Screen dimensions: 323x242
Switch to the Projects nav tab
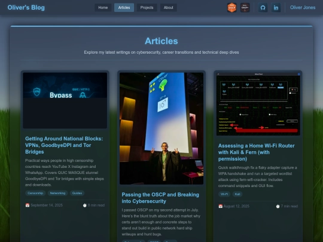pyautogui.click(x=147, y=8)
